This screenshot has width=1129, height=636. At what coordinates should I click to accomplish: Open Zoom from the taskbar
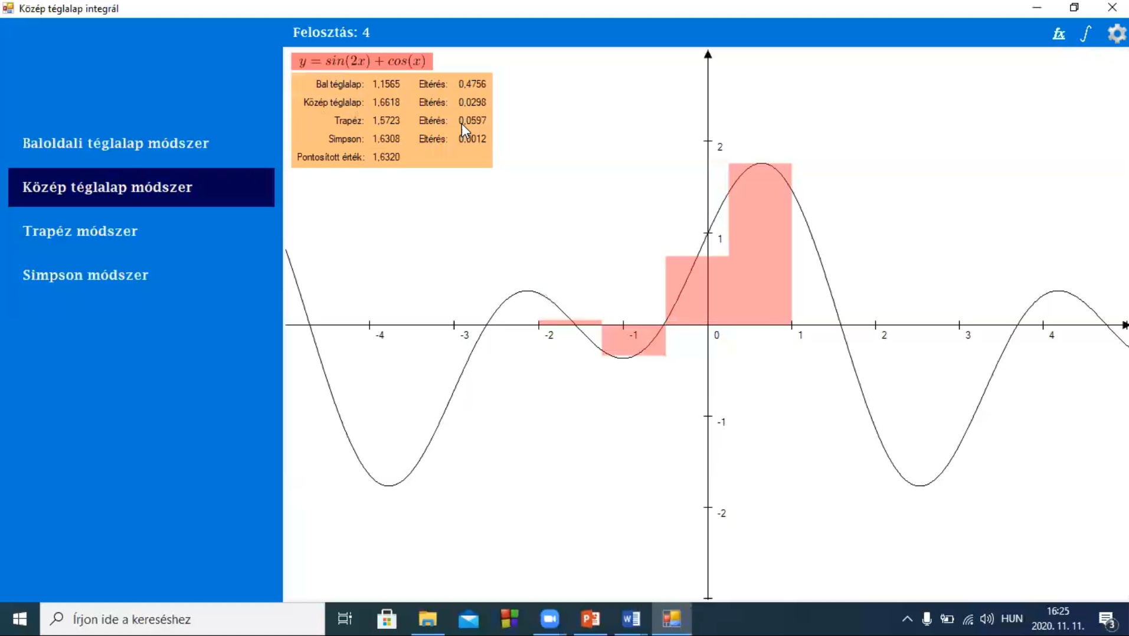tap(549, 619)
